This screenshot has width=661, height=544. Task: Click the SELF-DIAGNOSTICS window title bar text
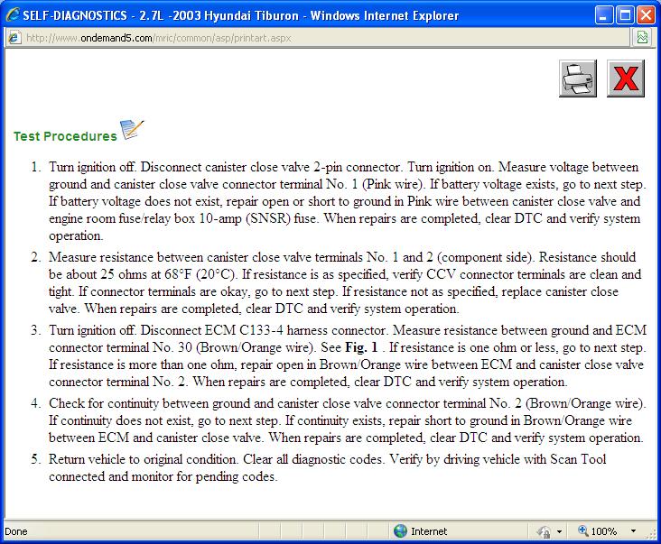[x=240, y=15]
